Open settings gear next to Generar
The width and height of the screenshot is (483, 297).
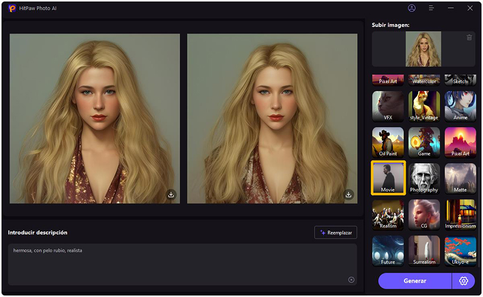464,281
